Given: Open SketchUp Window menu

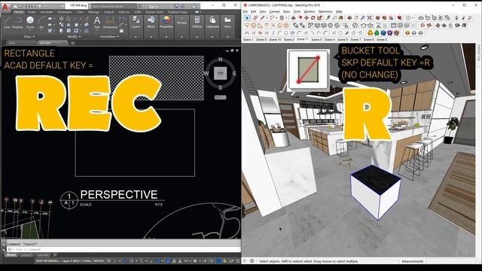Looking at the screenshot, I should click(310, 11).
